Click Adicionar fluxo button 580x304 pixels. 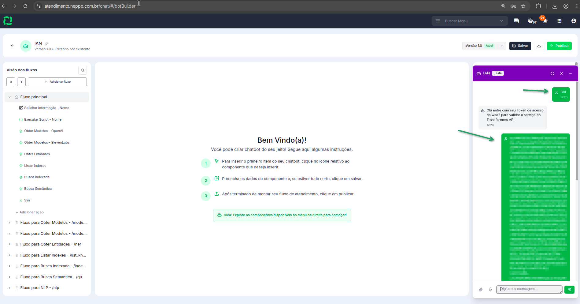click(57, 82)
